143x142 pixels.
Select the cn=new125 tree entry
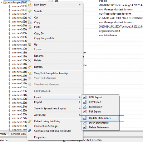point(20,110)
